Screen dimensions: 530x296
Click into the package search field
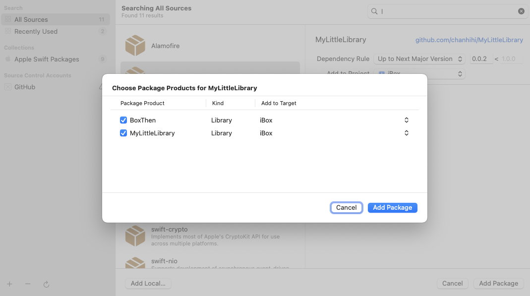pos(448,11)
